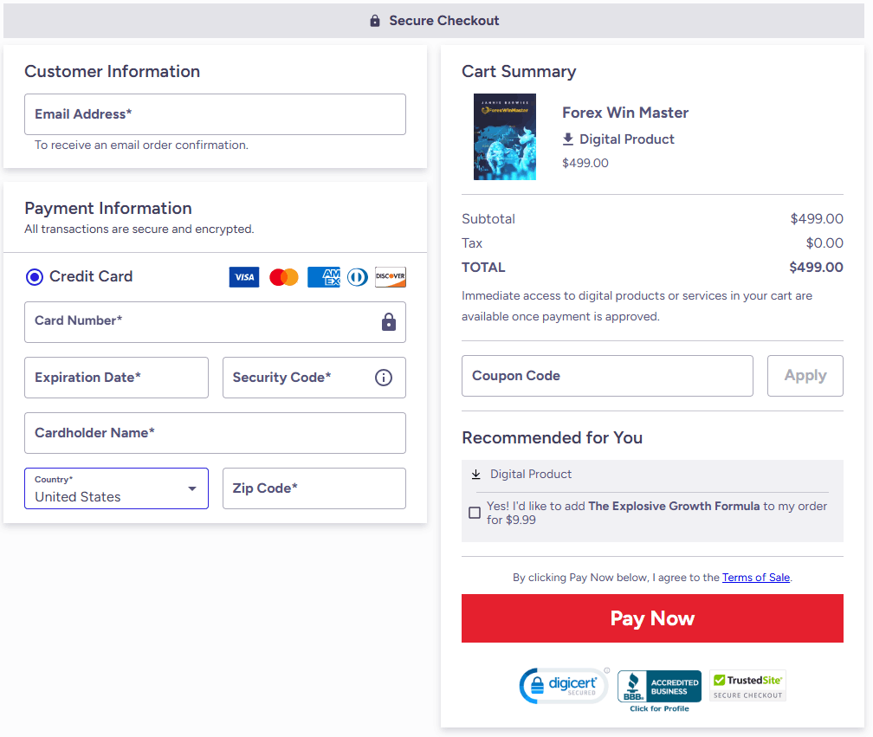Click the Security Code info icon
The width and height of the screenshot is (873, 737).
coord(384,378)
